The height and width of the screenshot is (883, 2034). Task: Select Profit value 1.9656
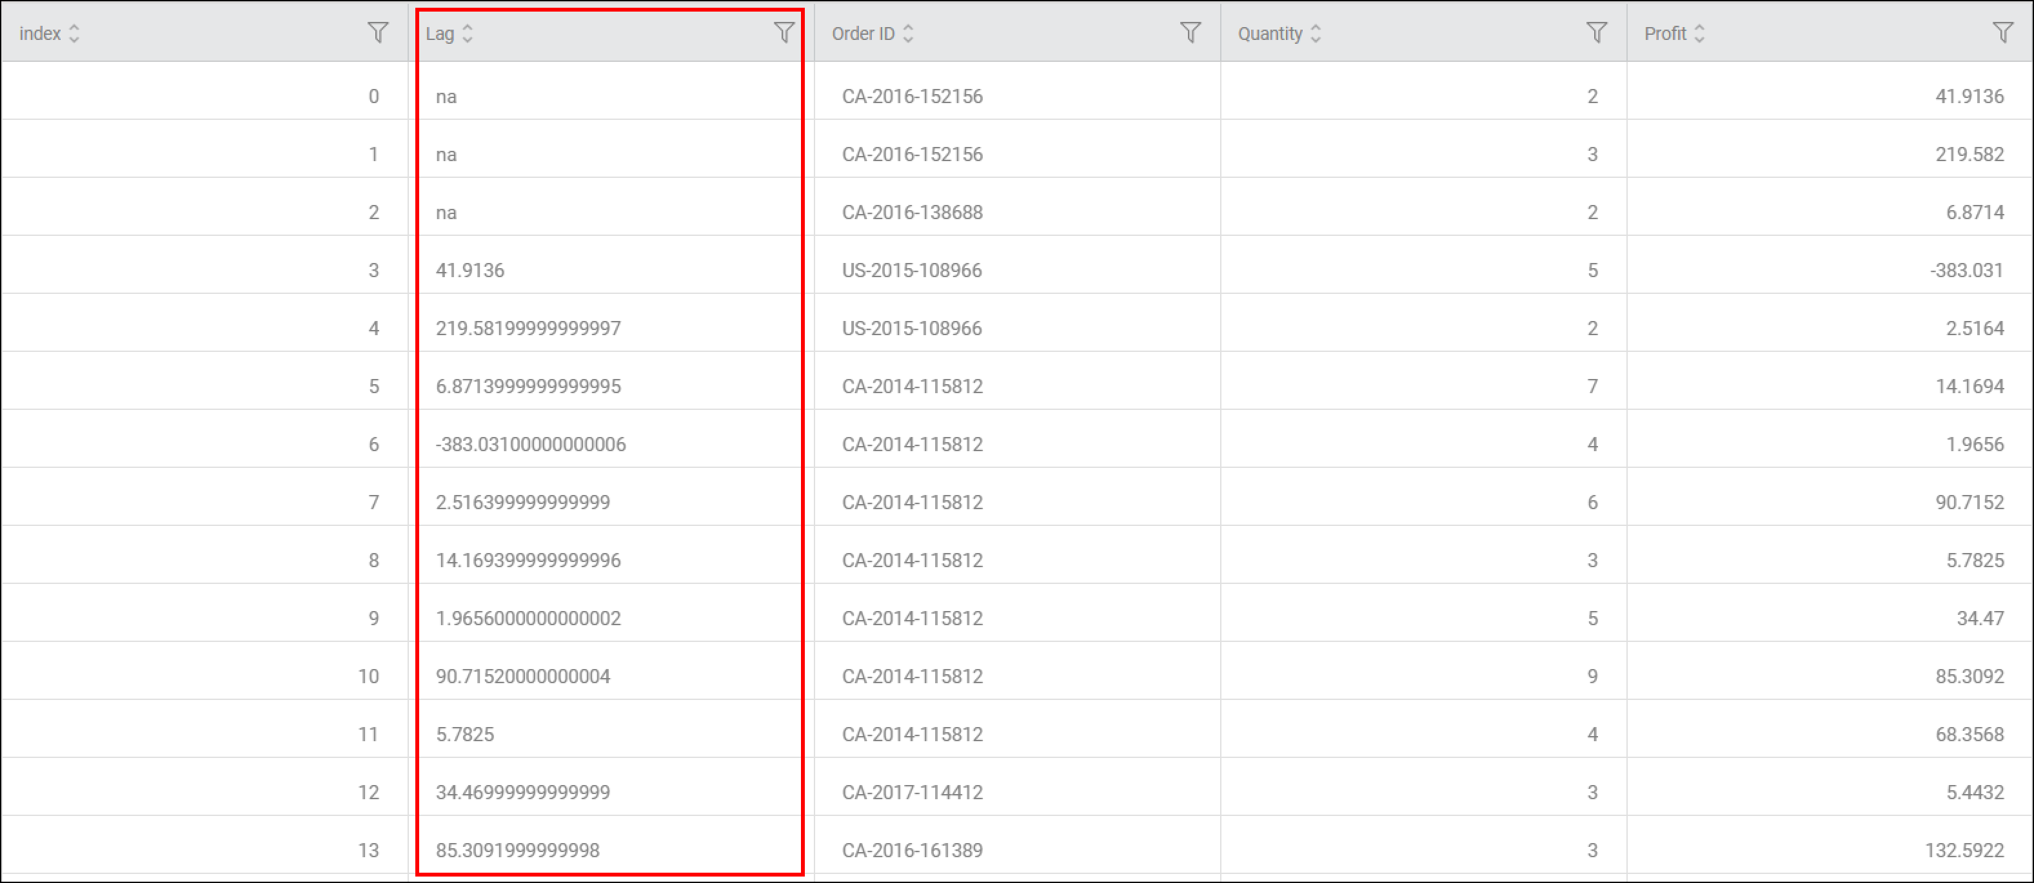(x=1975, y=444)
